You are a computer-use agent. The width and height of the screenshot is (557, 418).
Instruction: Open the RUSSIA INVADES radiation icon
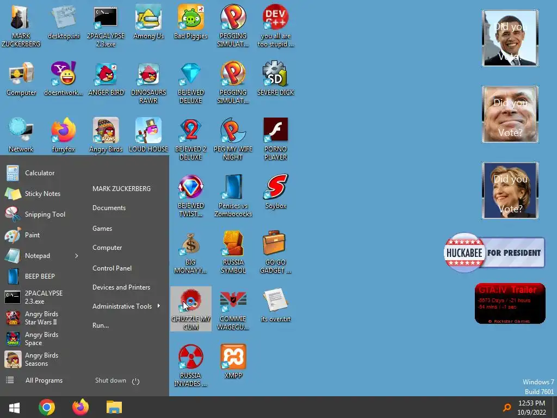pyautogui.click(x=191, y=365)
